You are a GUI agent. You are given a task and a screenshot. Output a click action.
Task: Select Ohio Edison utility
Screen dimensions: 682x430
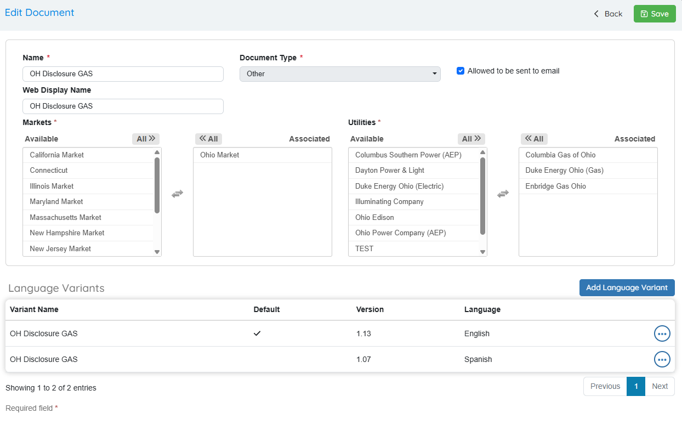click(x=413, y=218)
